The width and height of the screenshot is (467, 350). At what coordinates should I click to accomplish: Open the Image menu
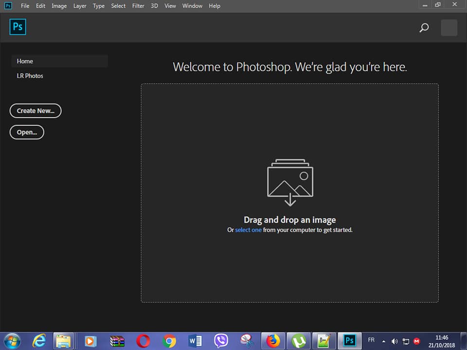tap(59, 6)
